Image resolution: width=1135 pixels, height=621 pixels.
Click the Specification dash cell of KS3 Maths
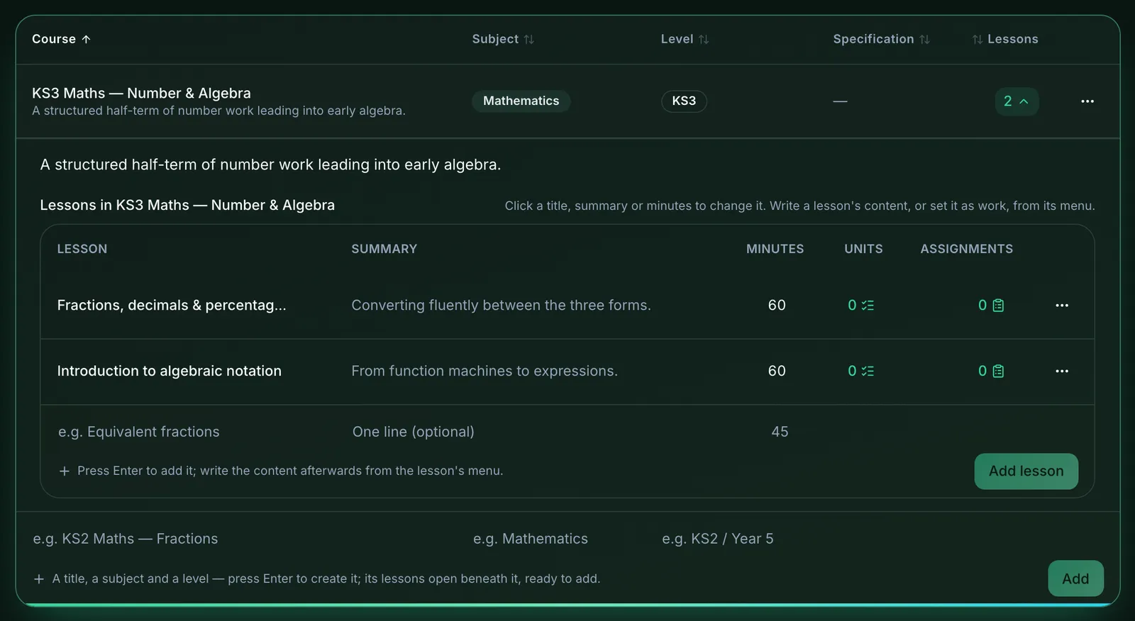click(840, 101)
